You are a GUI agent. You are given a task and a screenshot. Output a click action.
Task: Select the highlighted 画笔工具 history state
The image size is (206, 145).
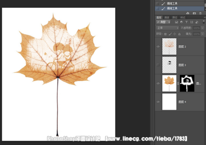click(x=180, y=9)
